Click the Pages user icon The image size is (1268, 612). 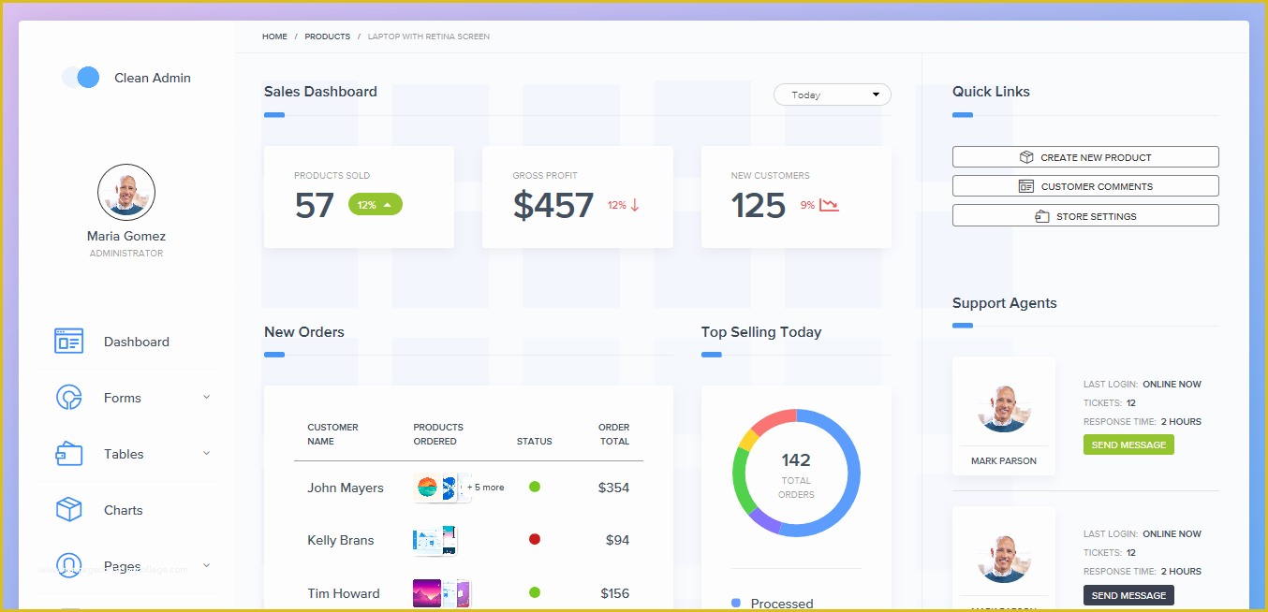69,565
